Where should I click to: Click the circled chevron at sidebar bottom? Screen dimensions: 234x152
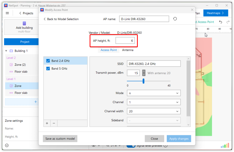(x=7, y=145)
